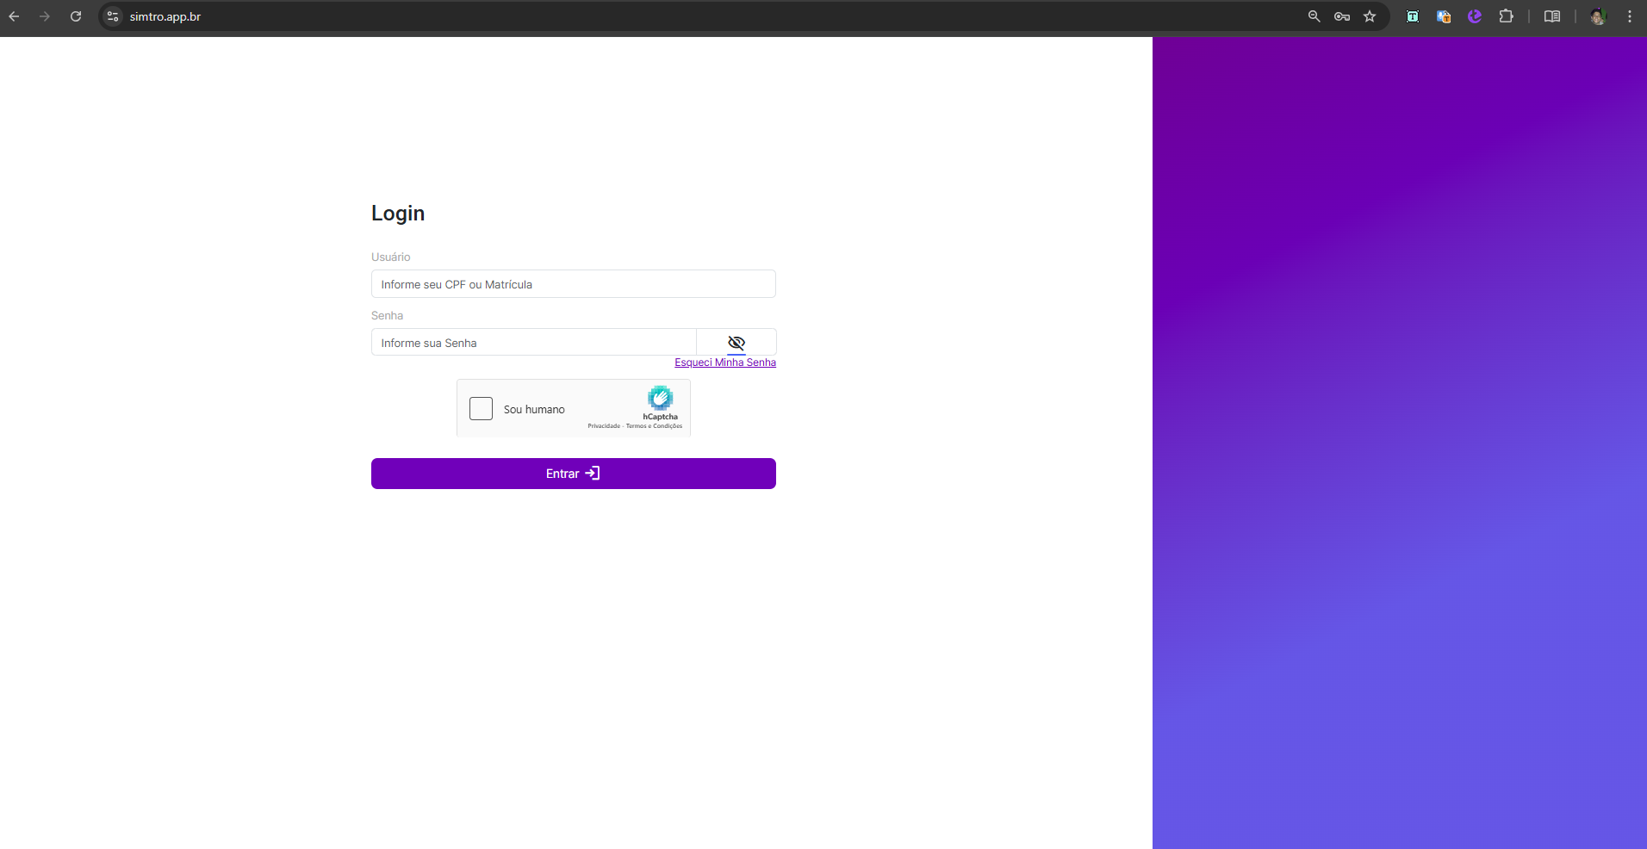Click the "Esqueci Minha Senha" link

click(724, 363)
